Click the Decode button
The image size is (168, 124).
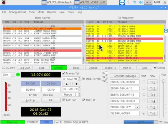93,68
